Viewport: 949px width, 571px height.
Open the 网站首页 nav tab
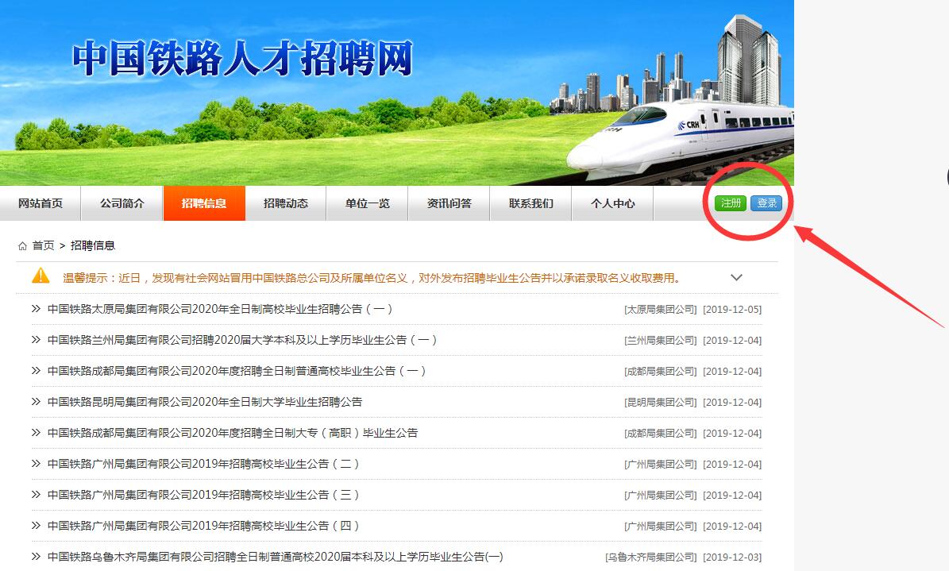(41, 203)
